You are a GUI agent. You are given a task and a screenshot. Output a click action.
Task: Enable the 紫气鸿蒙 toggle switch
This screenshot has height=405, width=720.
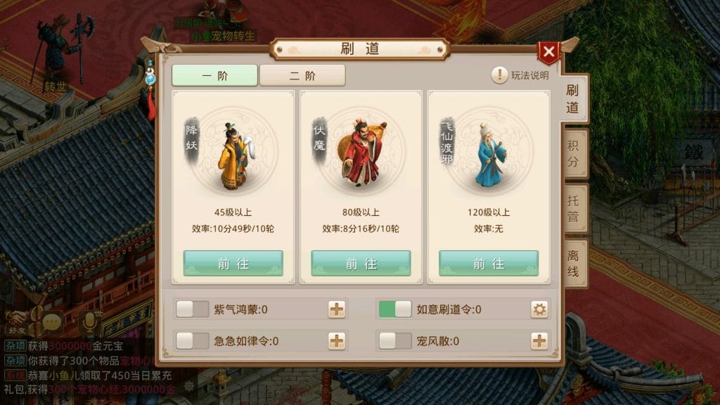point(193,309)
